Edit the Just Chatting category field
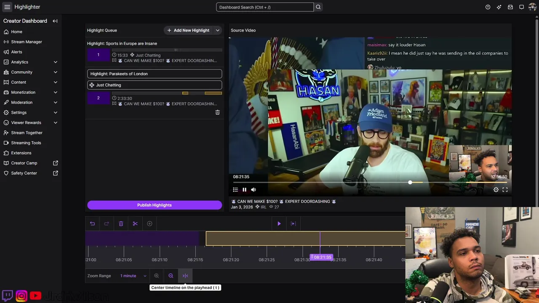The height and width of the screenshot is (303, 539). (155, 85)
